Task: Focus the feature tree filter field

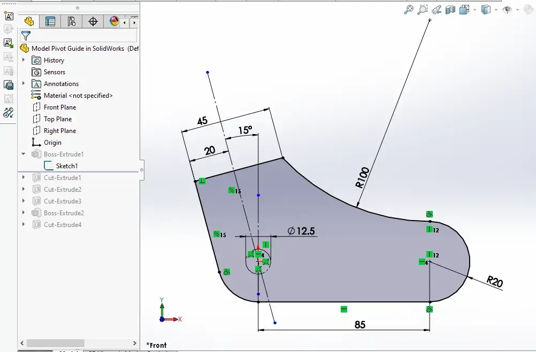Action: point(79,35)
